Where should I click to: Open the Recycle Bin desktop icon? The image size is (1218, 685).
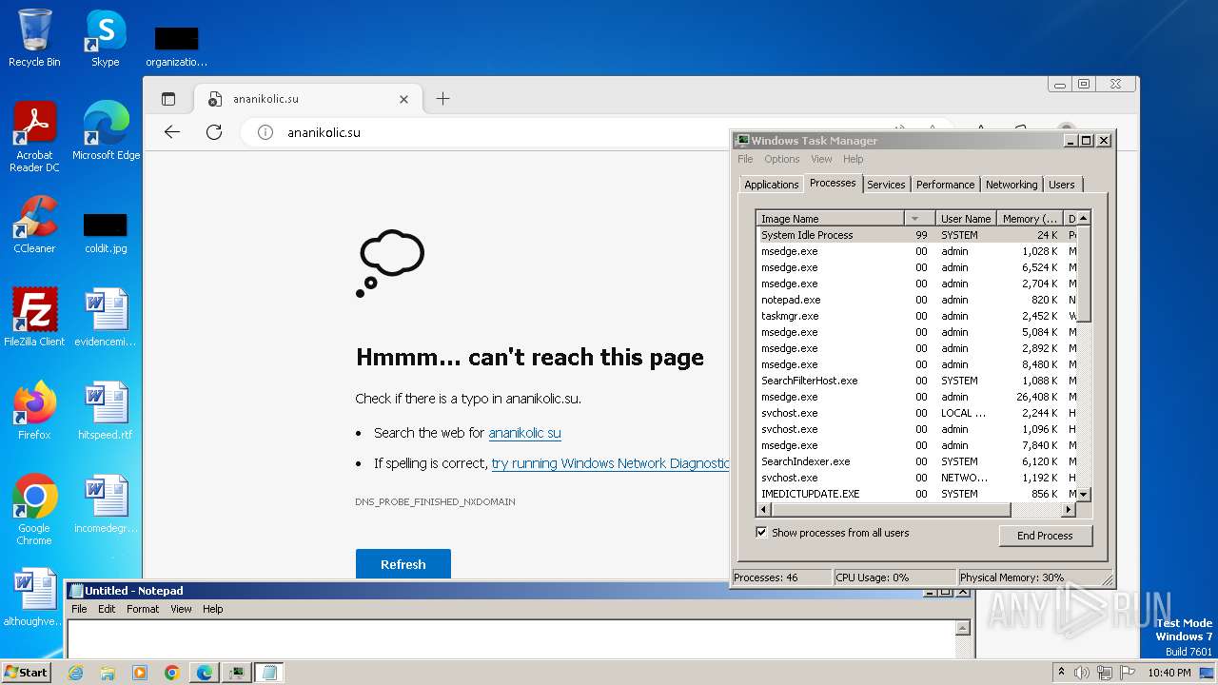coord(34,38)
